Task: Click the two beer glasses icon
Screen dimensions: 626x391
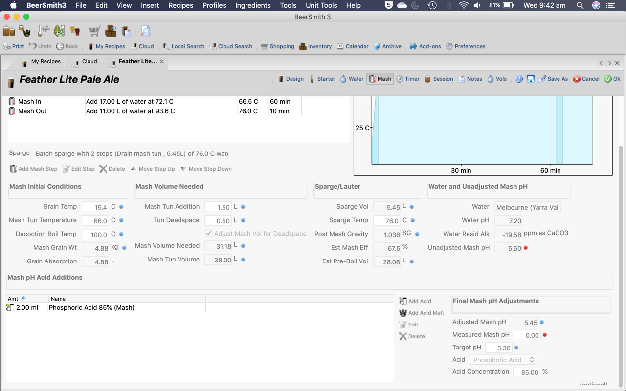Action: click(x=75, y=31)
